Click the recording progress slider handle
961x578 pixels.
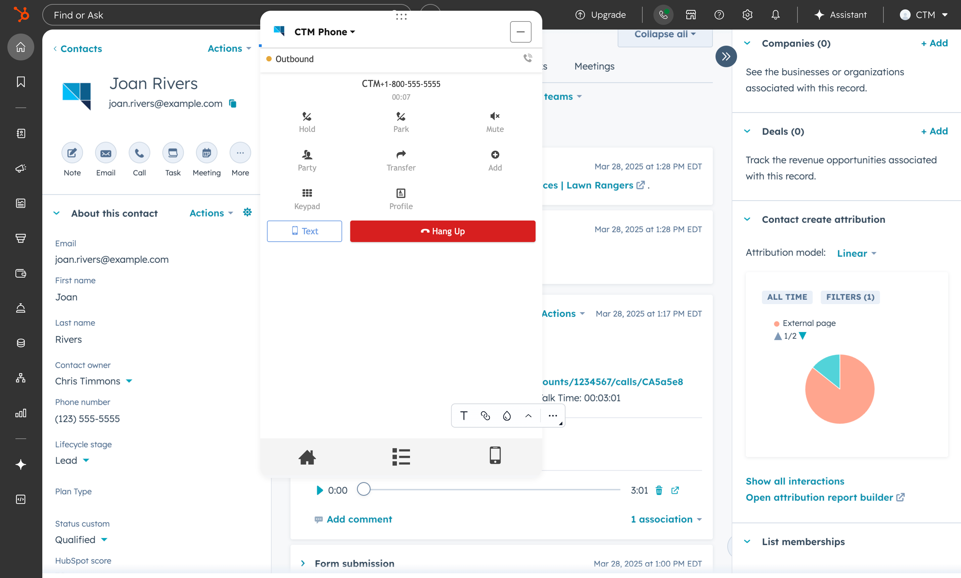click(363, 489)
